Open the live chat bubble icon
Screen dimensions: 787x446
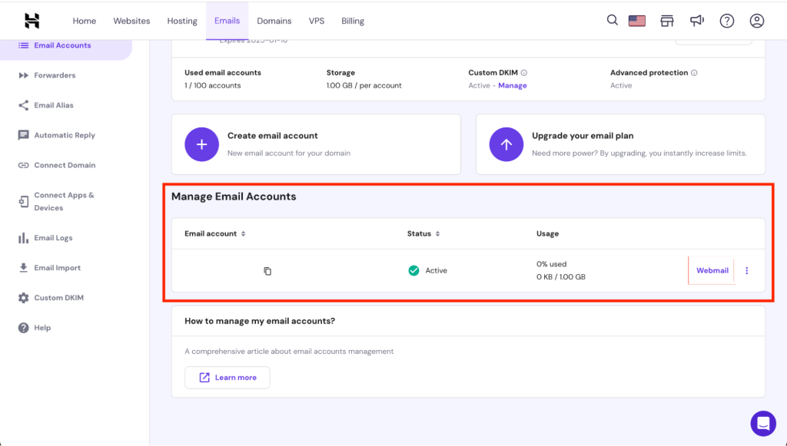coord(763,423)
